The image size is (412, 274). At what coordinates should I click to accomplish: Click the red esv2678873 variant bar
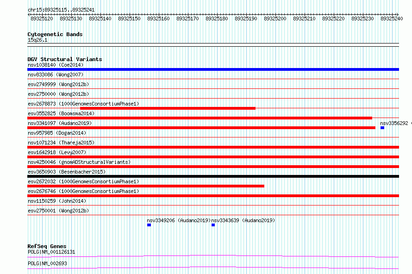168,108
